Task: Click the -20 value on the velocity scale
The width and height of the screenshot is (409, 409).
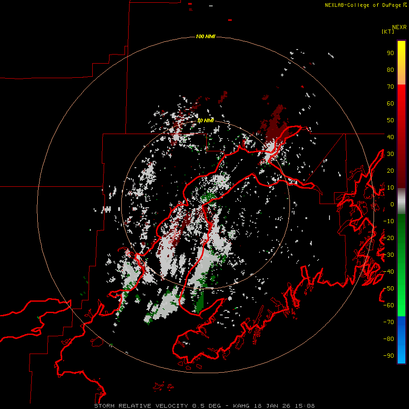Action: [x=389, y=238]
